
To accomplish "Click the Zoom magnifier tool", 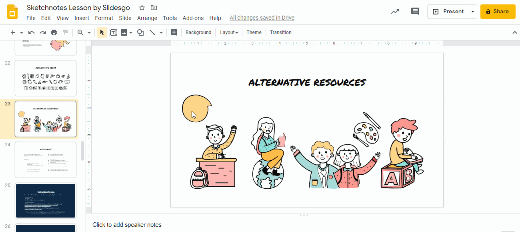I will click(80, 32).
